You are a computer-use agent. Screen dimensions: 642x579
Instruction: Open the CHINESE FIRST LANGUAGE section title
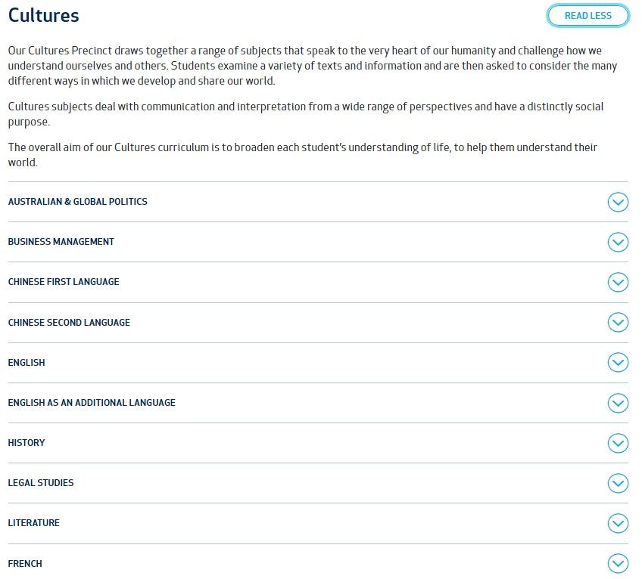[x=64, y=282]
